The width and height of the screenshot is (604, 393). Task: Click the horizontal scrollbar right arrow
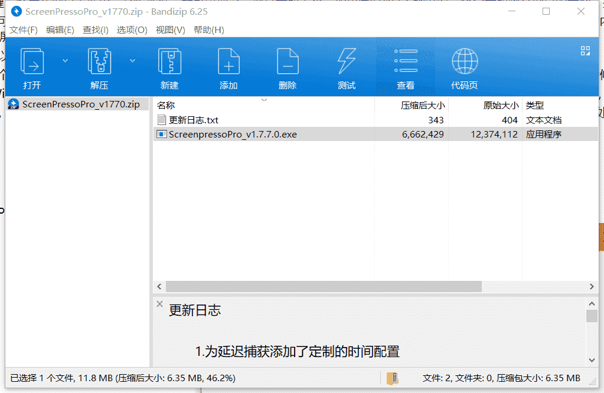click(592, 286)
